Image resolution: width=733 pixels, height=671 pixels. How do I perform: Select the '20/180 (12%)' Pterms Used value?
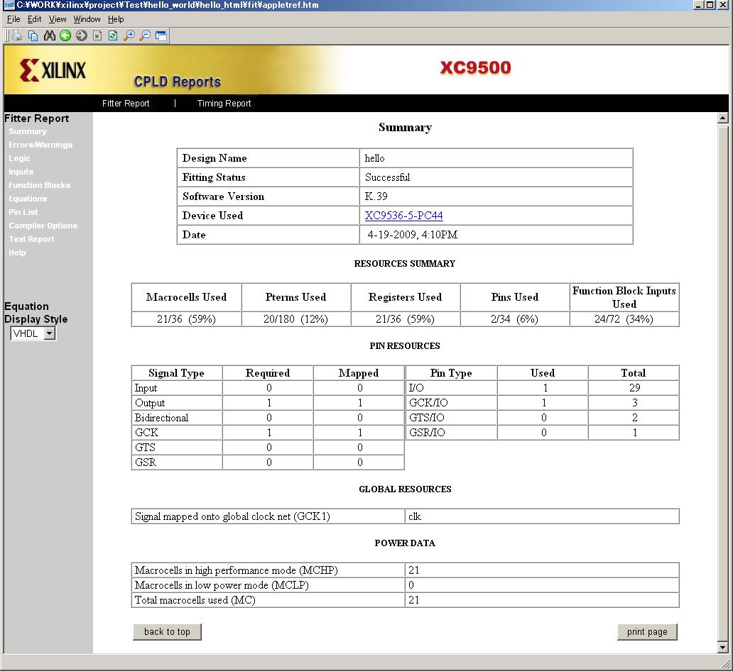(296, 319)
